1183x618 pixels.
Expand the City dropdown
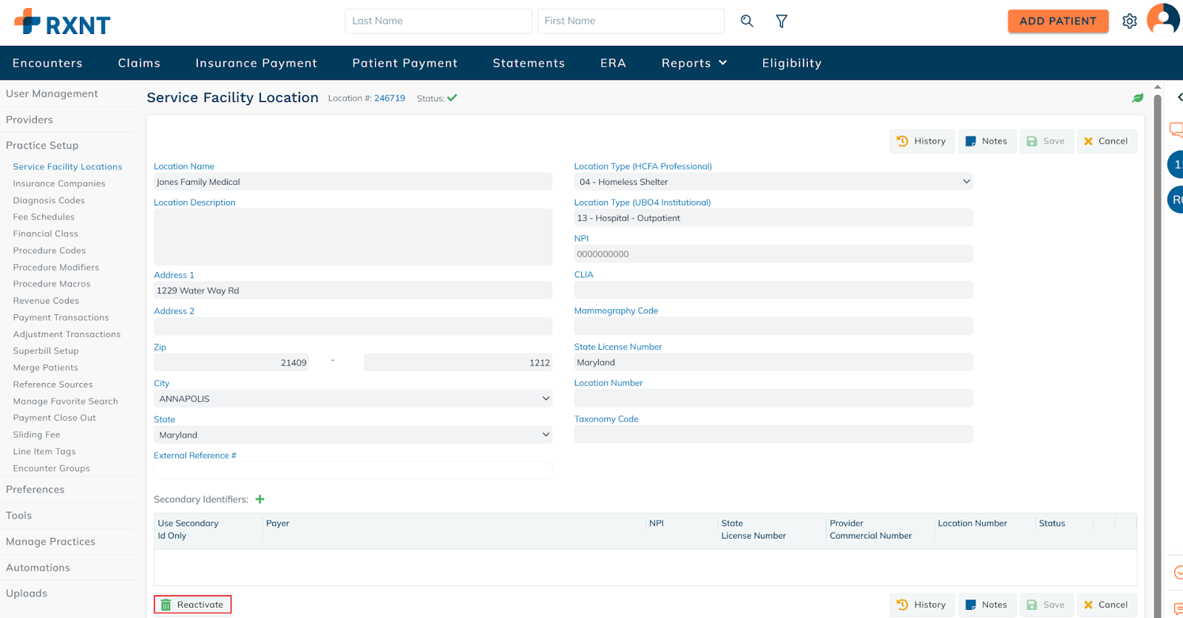pos(353,399)
